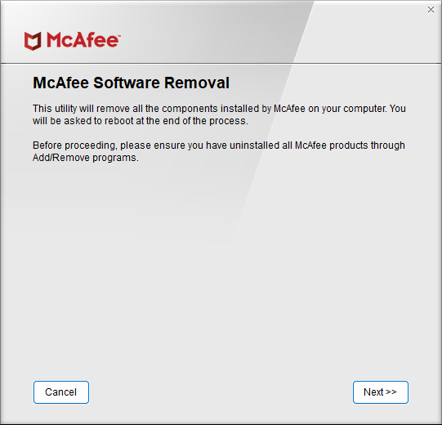The image size is (442, 425).
Task: Select the "McAfee Software Removal" heading
Action: [x=131, y=83]
